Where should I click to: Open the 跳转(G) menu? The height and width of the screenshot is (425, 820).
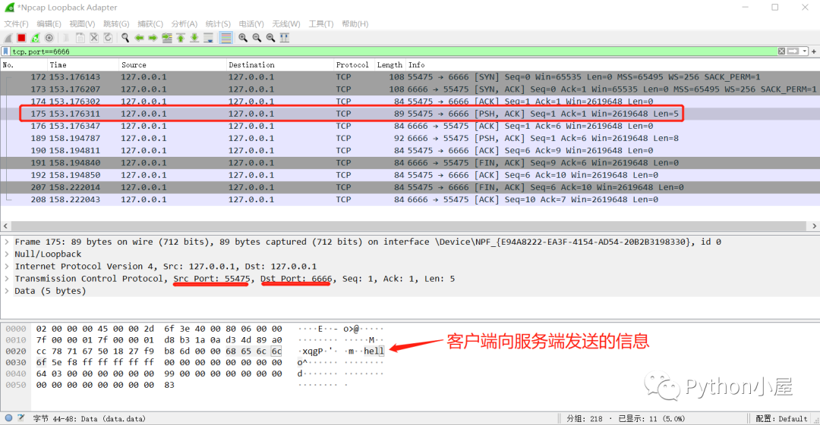(x=116, y=24)
